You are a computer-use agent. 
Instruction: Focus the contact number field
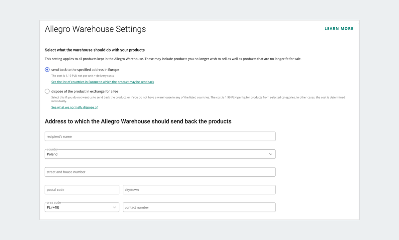point(199,207)
